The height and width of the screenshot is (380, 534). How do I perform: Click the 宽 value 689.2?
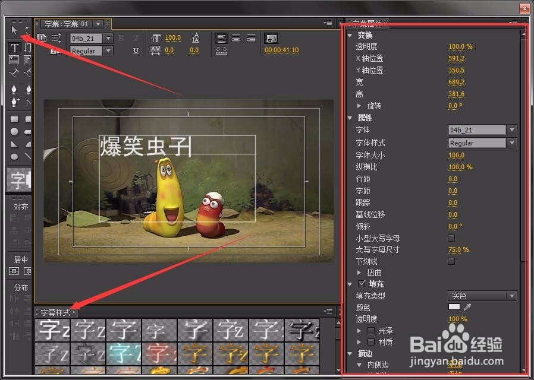pyautogui.click(x=456, y=83)
